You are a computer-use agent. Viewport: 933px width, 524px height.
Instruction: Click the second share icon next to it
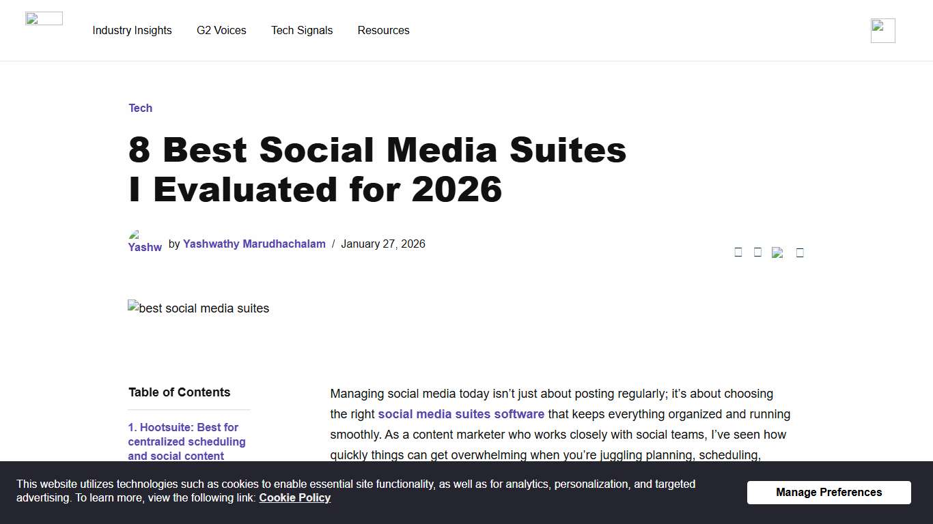[757, 252]
